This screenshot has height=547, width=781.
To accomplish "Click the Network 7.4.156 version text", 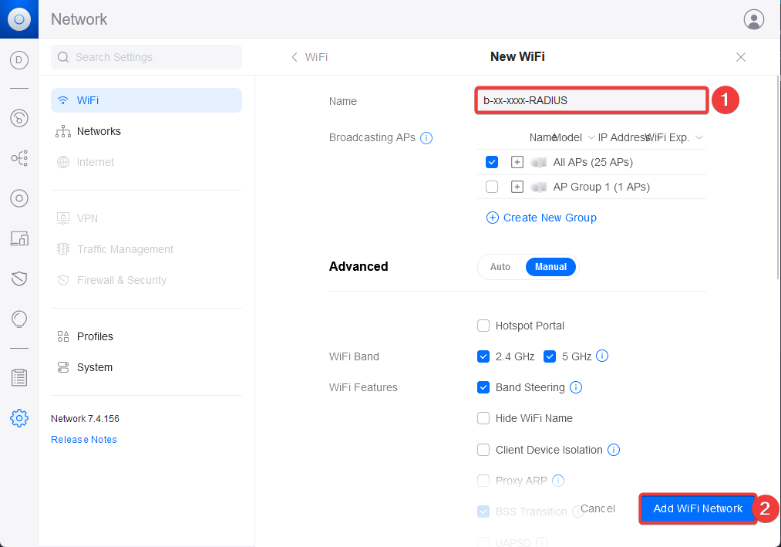I will pos(85,419).
